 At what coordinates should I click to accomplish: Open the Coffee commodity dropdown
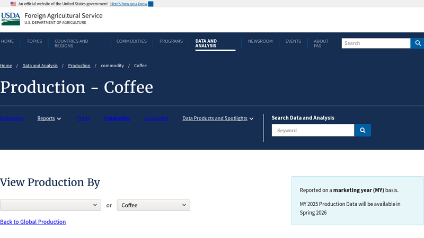pos(153,205)
